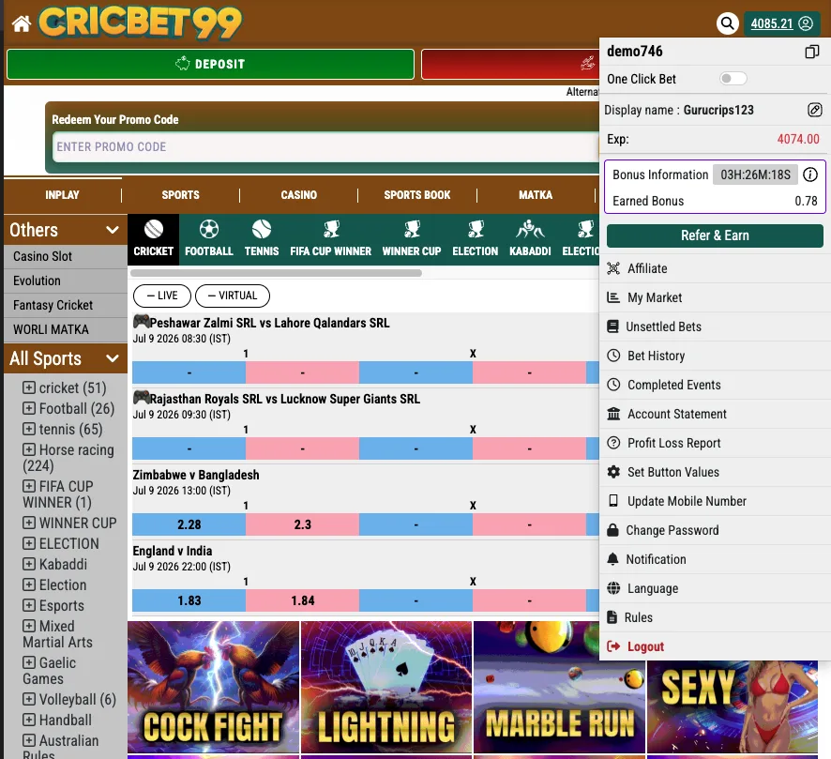
Task: Open the England v India match
Action: (173, 551)
